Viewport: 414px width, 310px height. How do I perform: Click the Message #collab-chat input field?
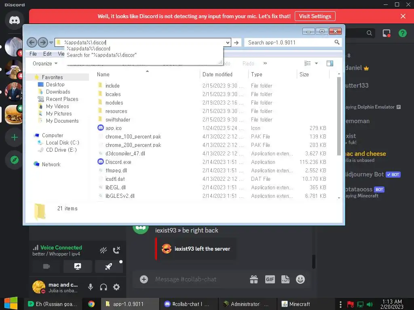click(198, 279)
